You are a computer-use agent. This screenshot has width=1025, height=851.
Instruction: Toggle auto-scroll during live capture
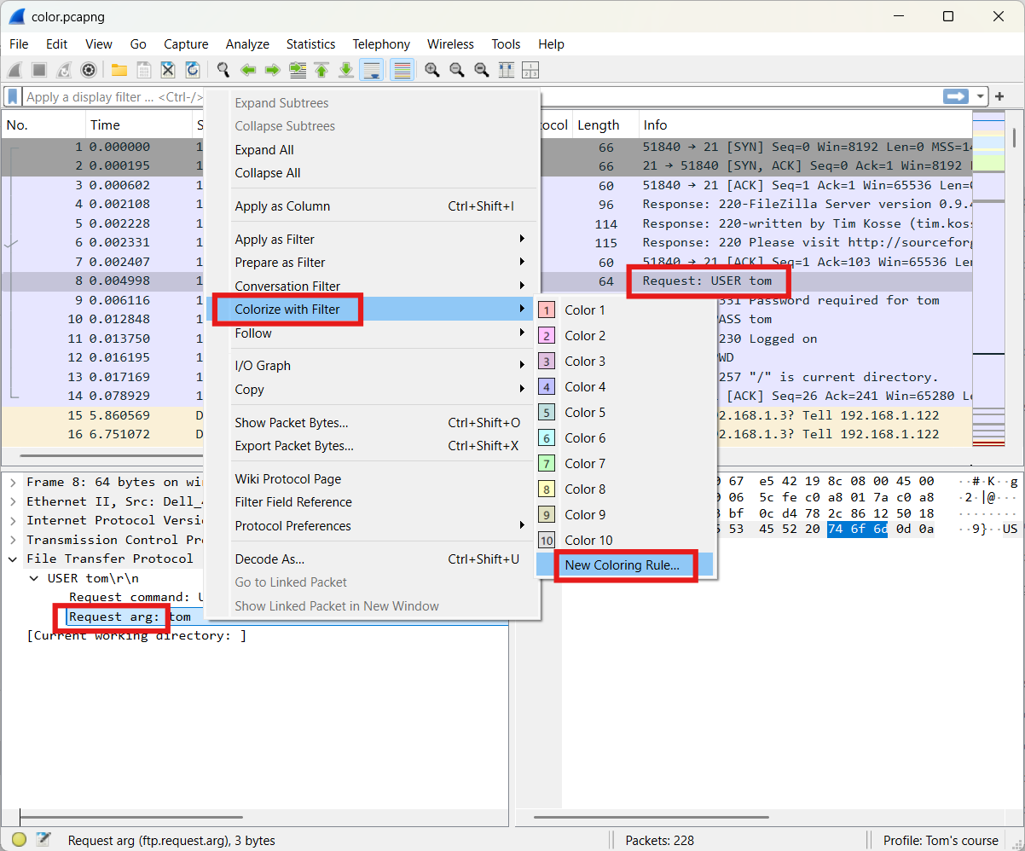click(x=371, y=70)
